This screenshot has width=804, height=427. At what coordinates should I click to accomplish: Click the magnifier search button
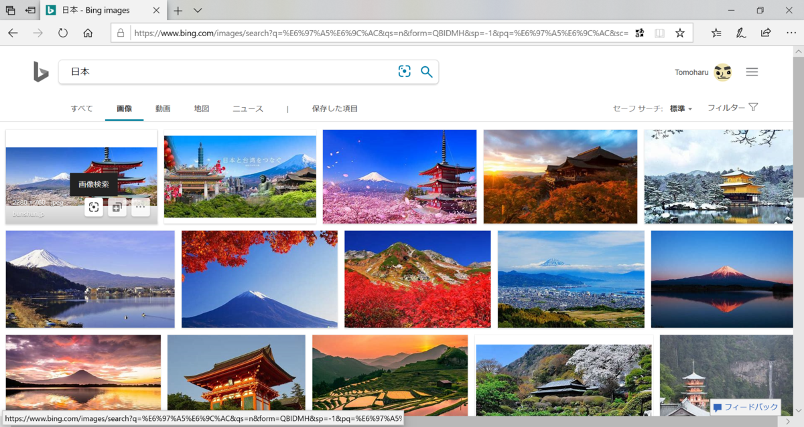point(427,72)
